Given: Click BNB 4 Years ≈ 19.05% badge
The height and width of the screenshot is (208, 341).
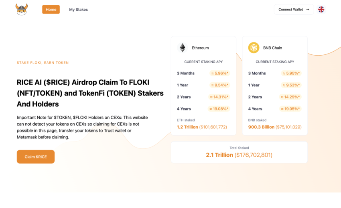Looking at the screenshot, I should point(290,109).
